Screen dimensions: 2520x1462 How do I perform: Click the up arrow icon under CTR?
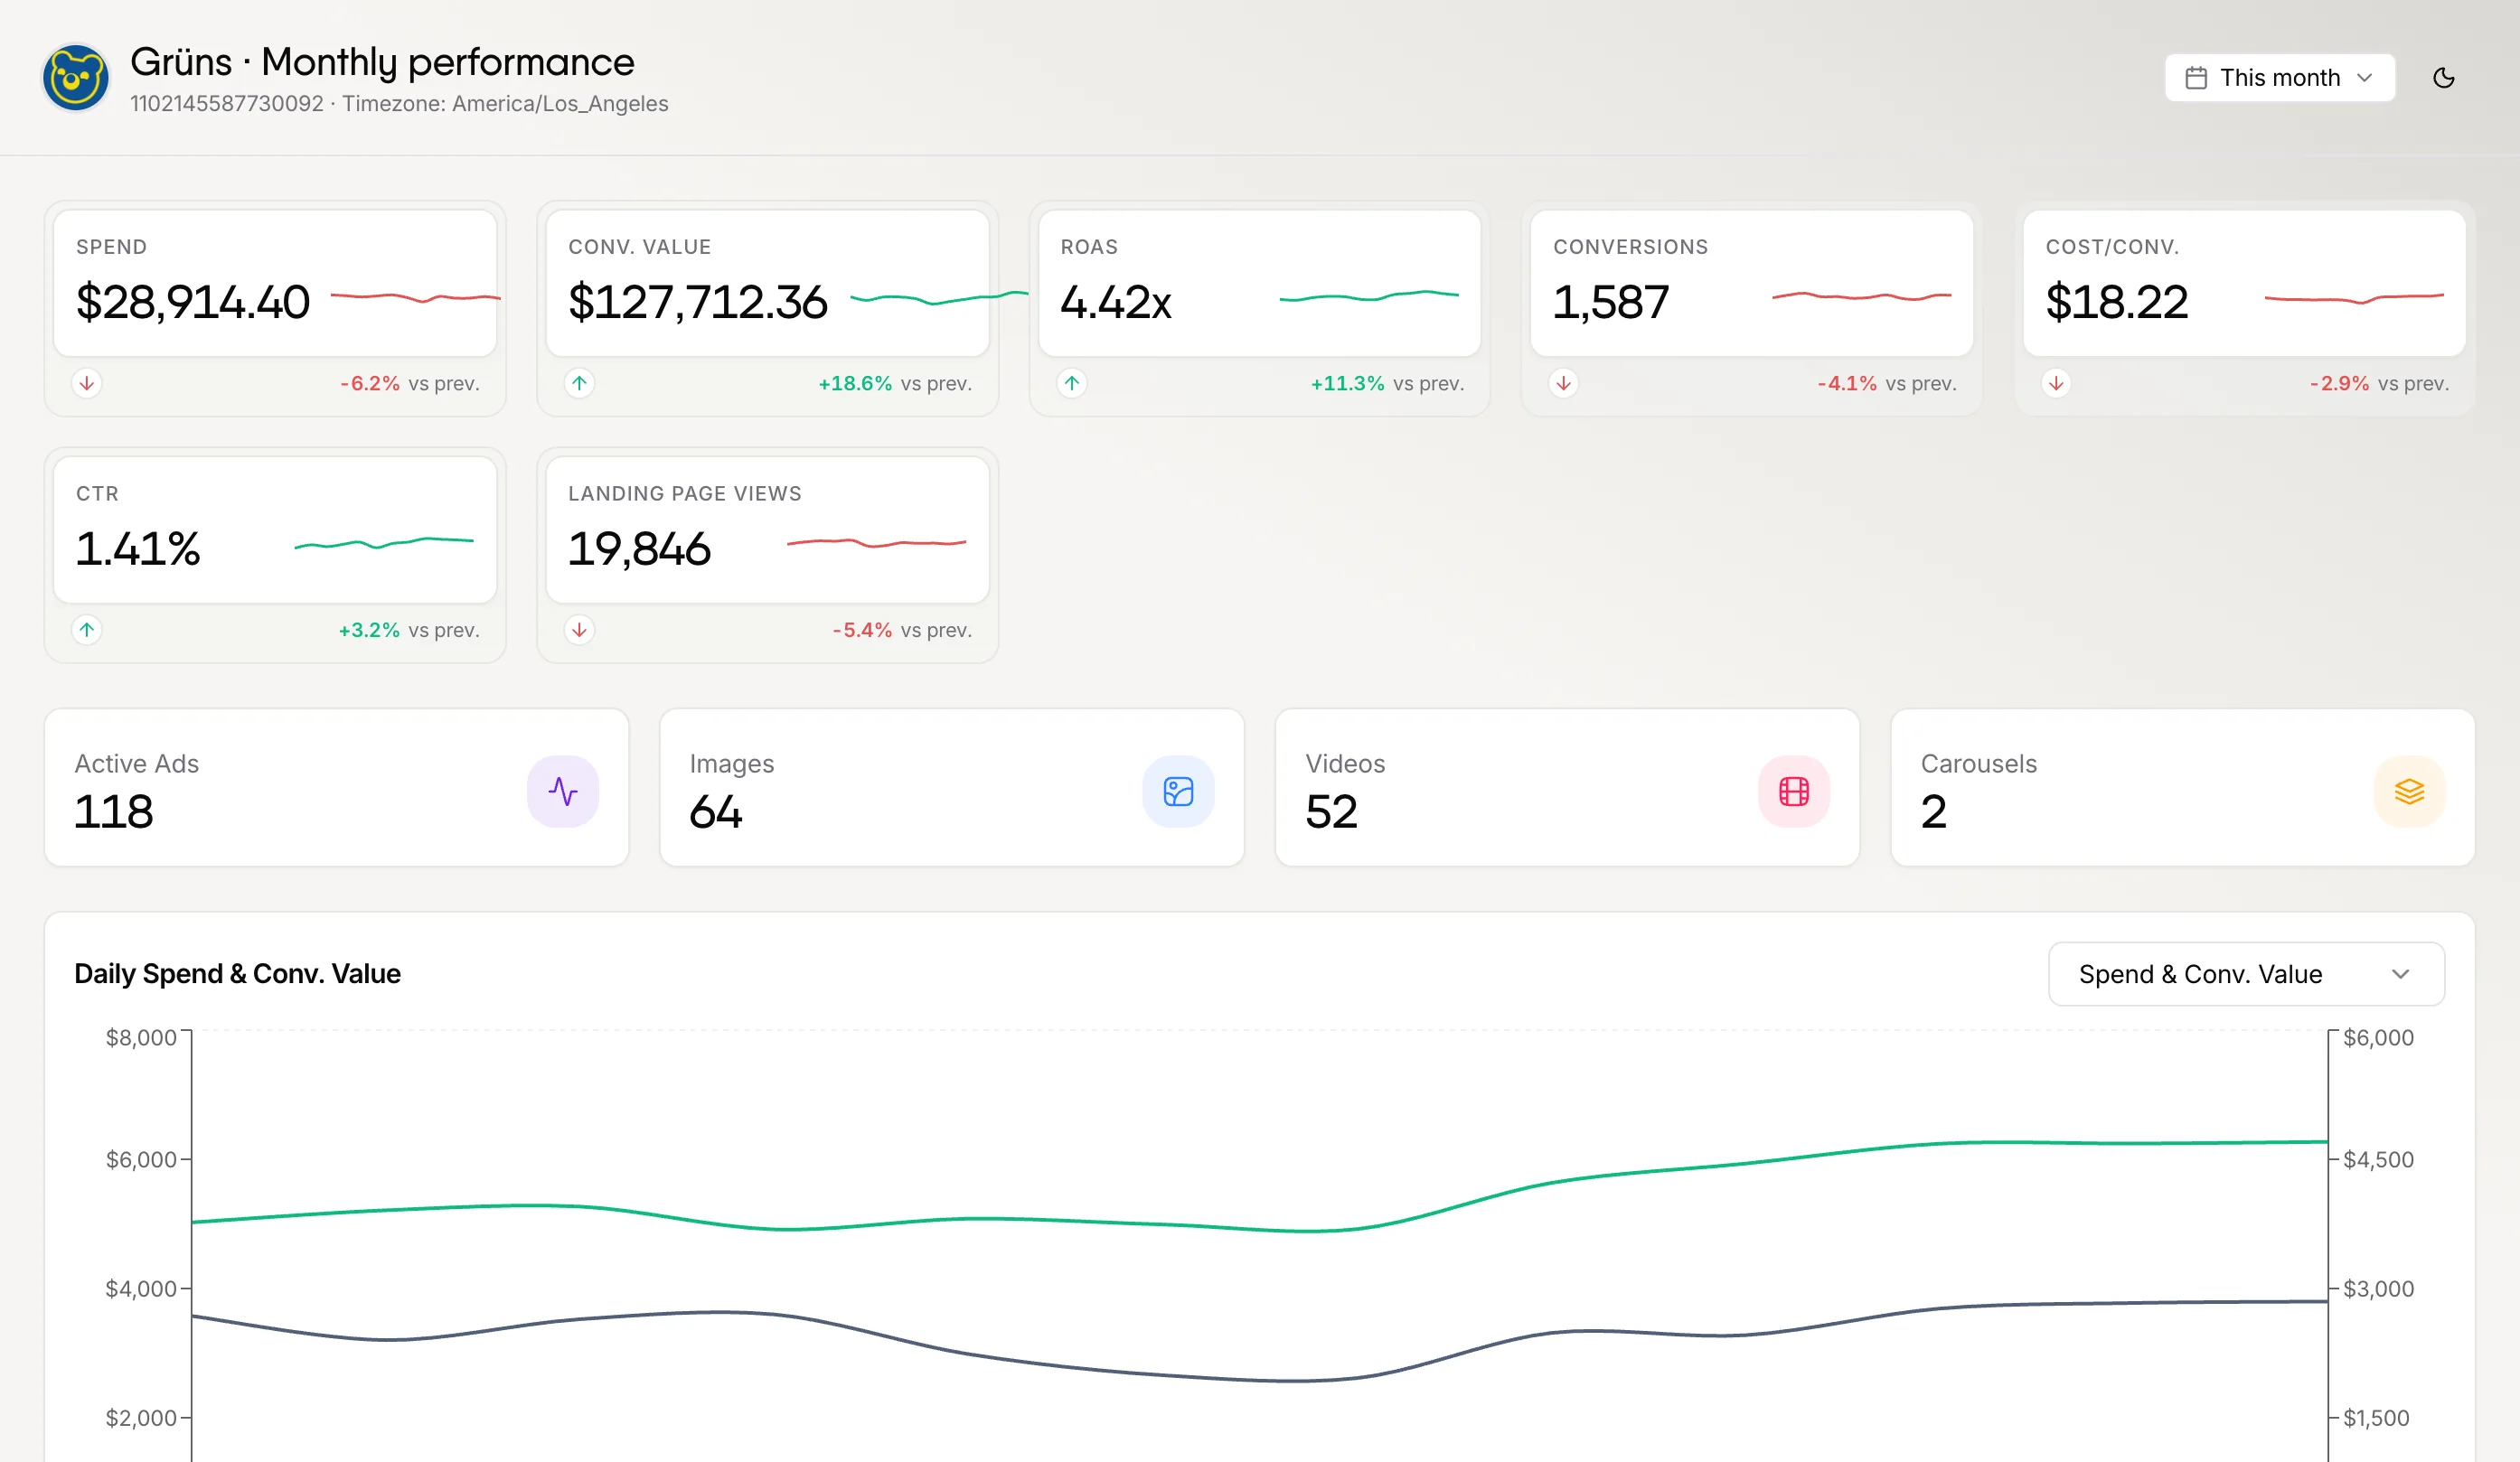coord(87,630)
